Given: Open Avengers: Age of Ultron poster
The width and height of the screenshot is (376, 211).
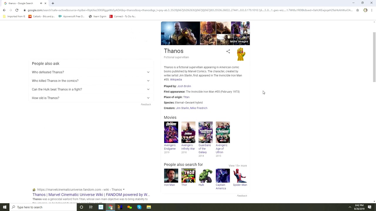Looking at the screenshot, I should [223, 132].
